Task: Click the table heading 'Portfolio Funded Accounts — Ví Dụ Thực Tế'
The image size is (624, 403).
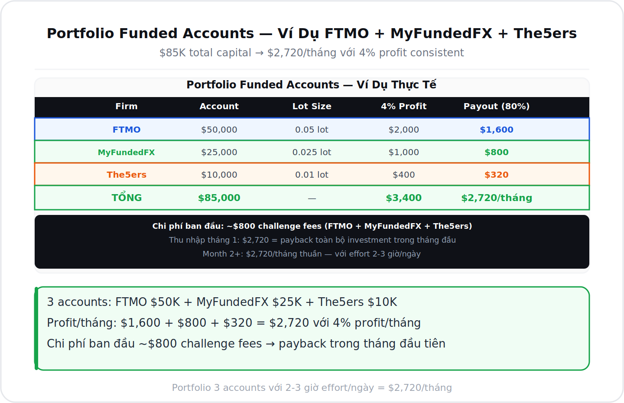Action: (x=312, y=84)
